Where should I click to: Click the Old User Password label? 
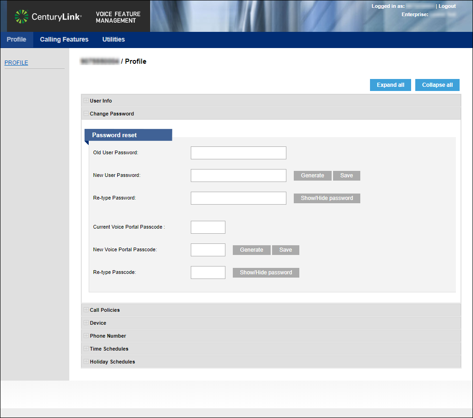click(x=115, y=152)
